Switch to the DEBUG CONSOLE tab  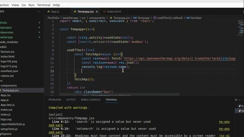[x=90, y=100]
